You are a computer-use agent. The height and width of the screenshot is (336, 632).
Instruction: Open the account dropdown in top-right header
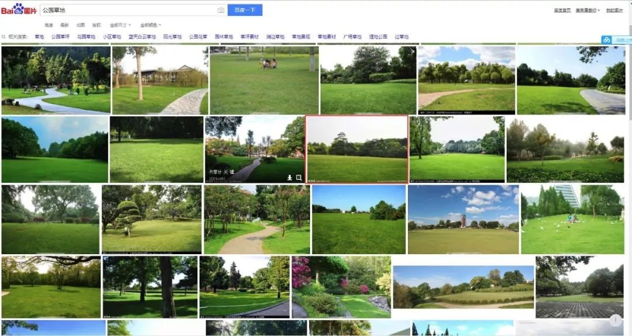point(588,11)
